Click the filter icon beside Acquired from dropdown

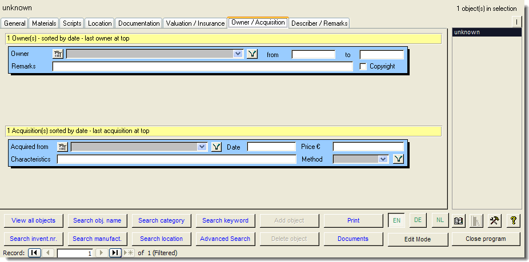coord(216,147)
